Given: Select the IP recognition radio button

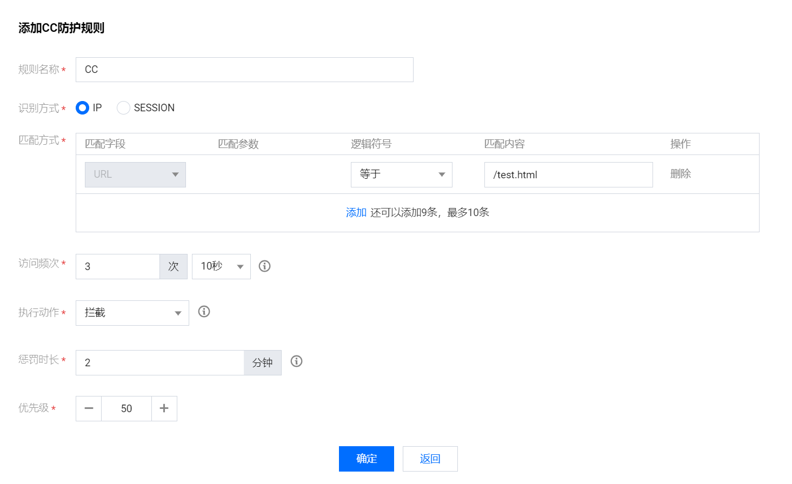Looking at the screenshot, I should [x=82, y=108].
